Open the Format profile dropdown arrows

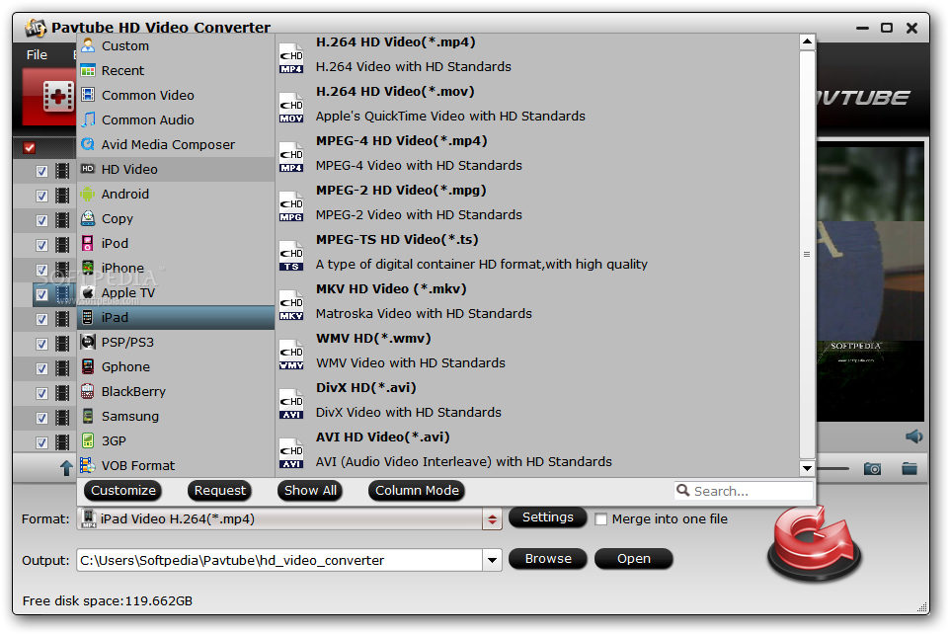(492, 519)
